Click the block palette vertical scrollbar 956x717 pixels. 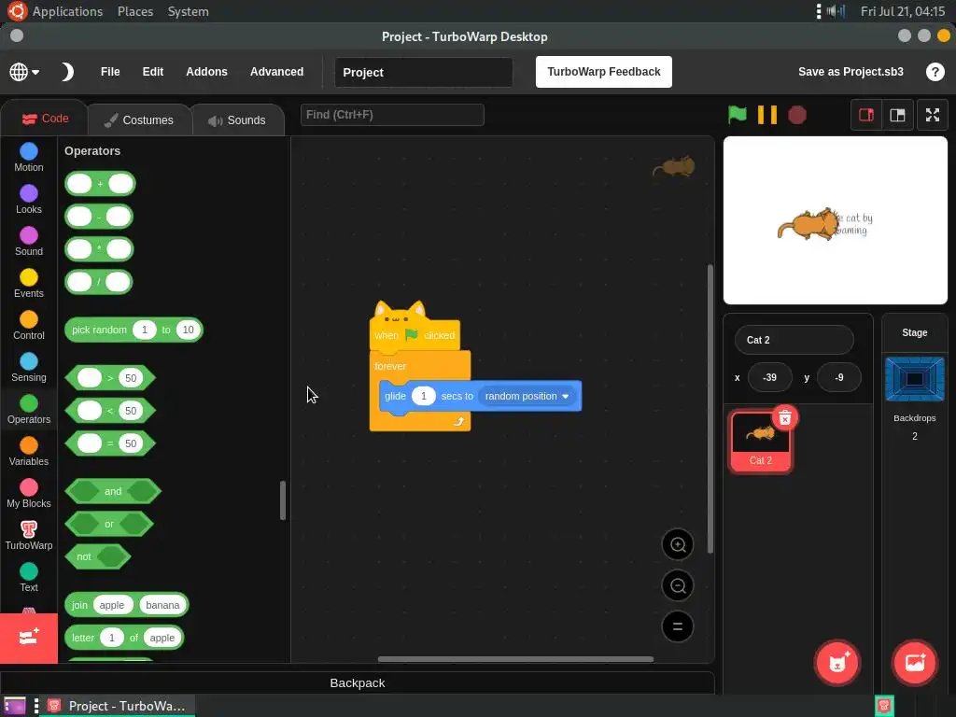point(282,500)
